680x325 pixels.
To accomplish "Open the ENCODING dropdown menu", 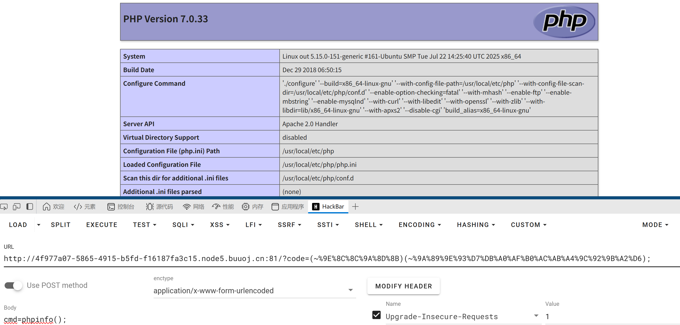I will (x=419, y=225).
